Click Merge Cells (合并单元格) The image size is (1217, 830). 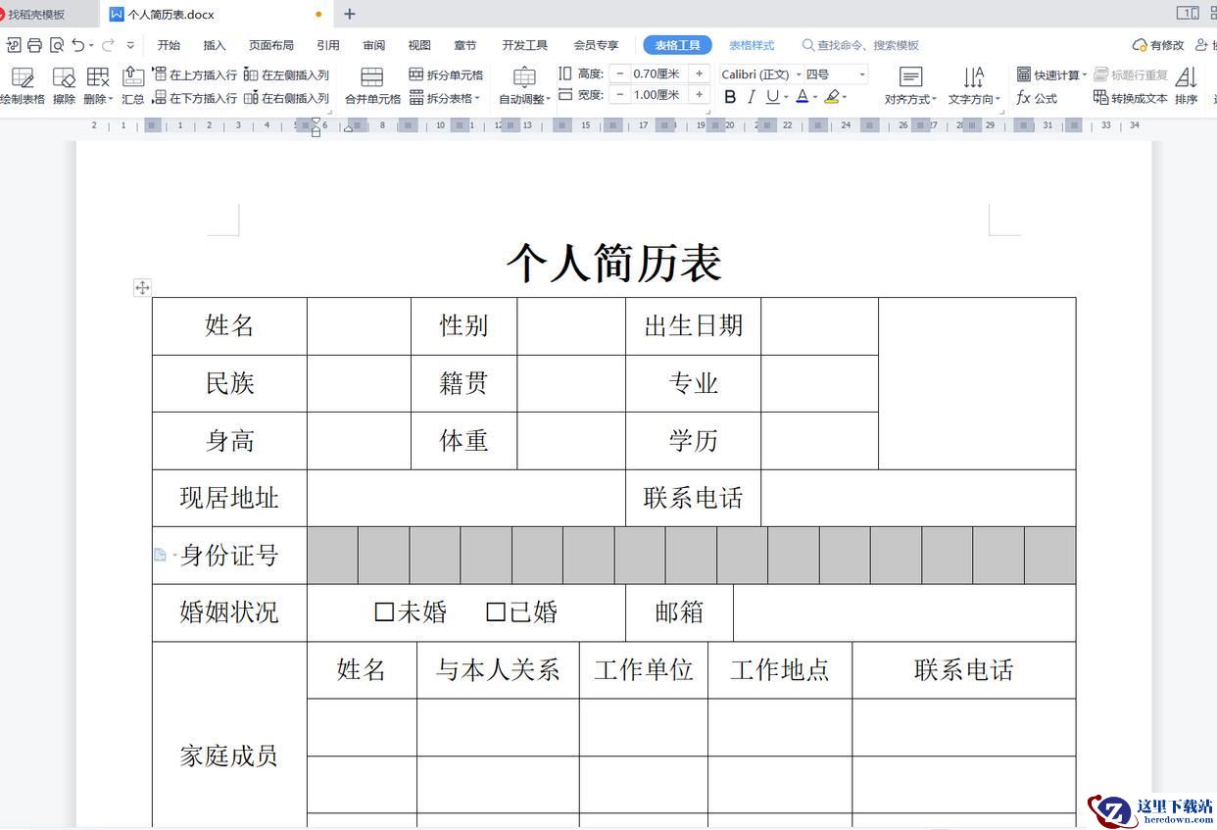coord(372,86)
